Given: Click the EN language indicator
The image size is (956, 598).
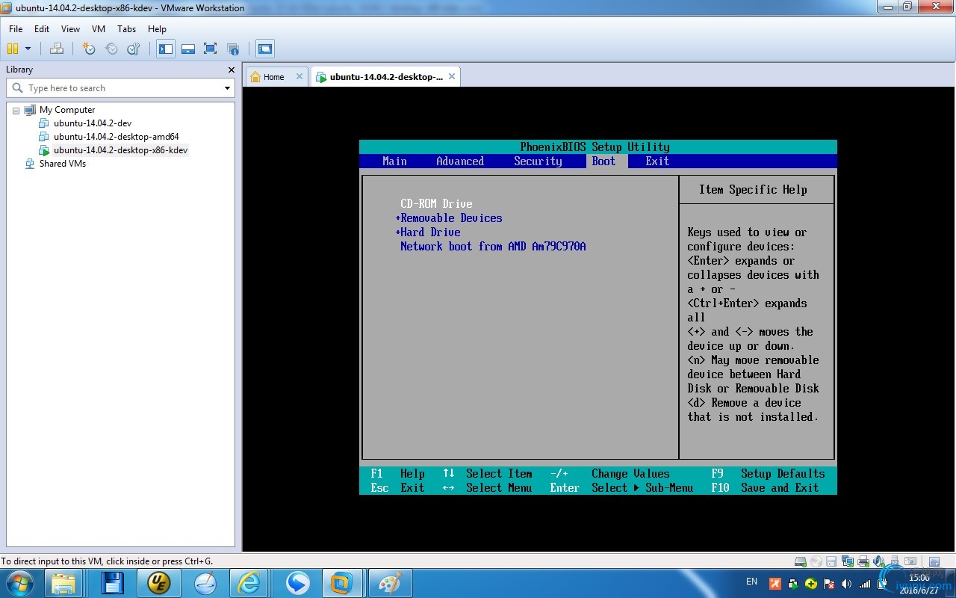Looking at the screenshot, I should 751,582.
